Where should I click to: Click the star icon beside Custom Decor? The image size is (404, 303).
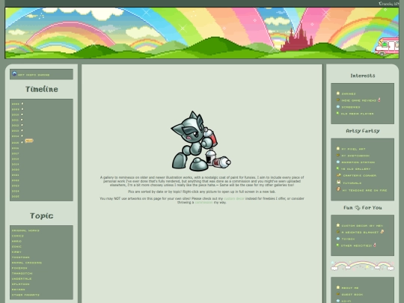pyautogui.click(x=338, y=225)
